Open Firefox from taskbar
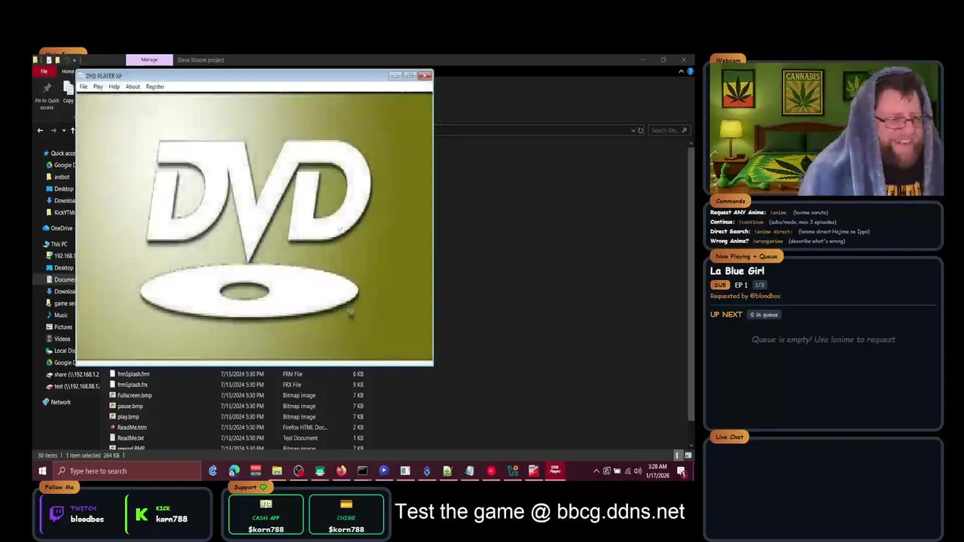This screenshot has width=964, height=542. 341,471
